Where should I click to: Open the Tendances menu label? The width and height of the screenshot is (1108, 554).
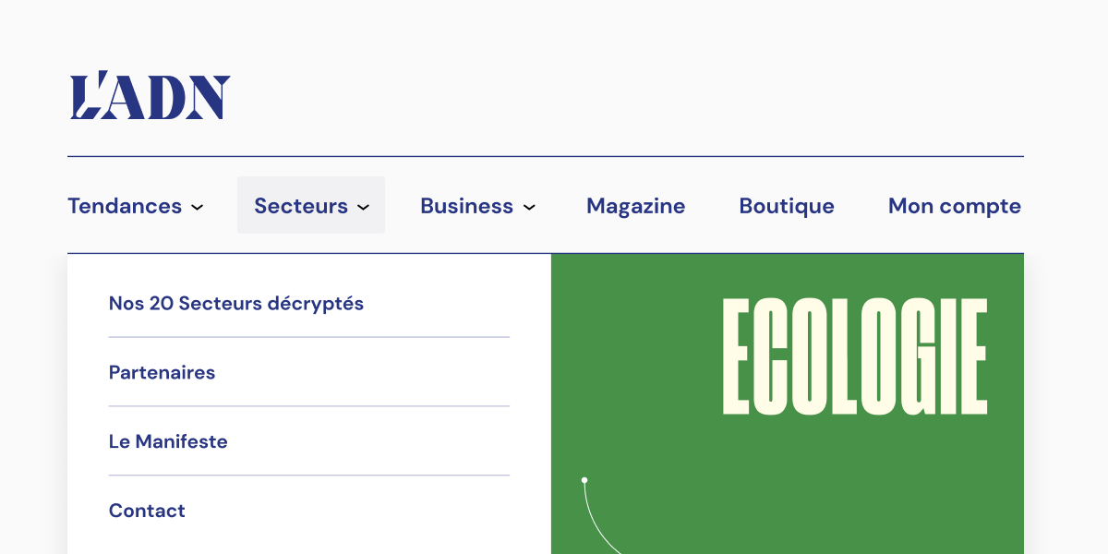(125, 206)
